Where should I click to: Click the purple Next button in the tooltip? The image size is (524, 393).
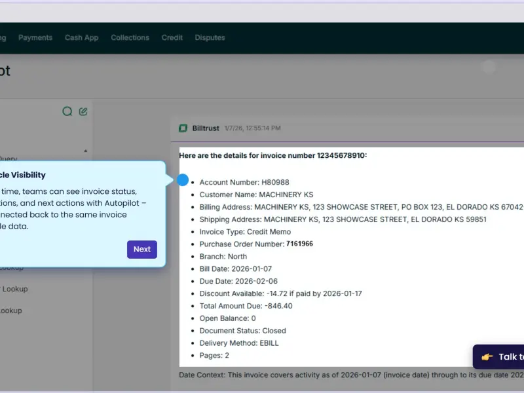[142, 250]
